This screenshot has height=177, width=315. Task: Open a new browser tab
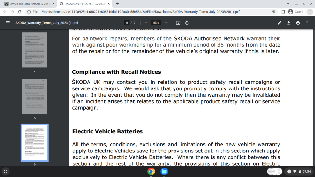click(x=117, y=3)
